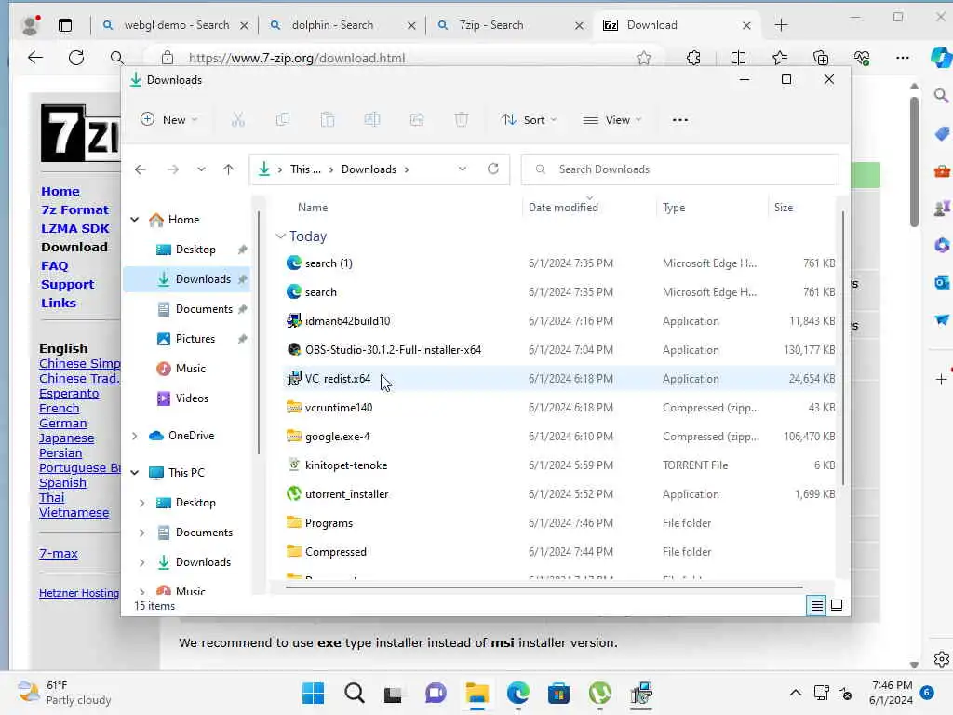Open the 7z Format link on webpage

74,209
